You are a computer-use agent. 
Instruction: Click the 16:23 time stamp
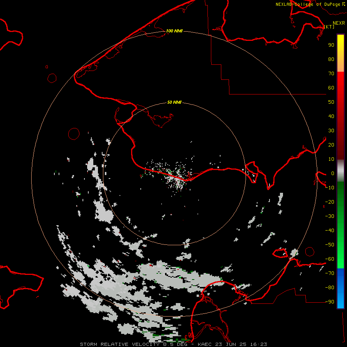point(258,344)
